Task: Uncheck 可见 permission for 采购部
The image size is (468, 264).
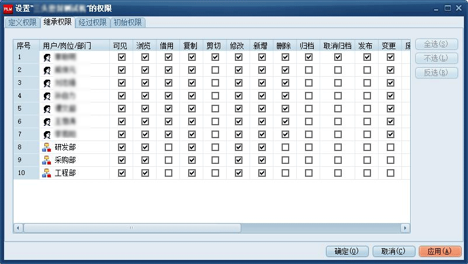Action: (x=122, y=160)
